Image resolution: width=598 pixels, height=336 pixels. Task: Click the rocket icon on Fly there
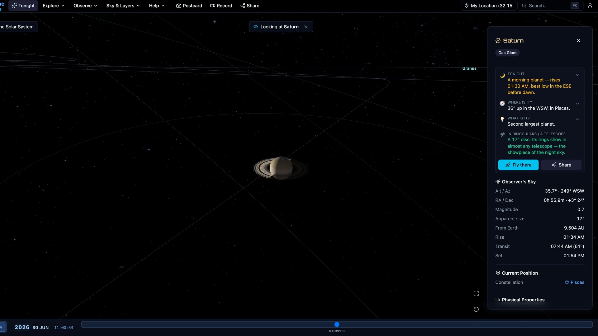508,165
